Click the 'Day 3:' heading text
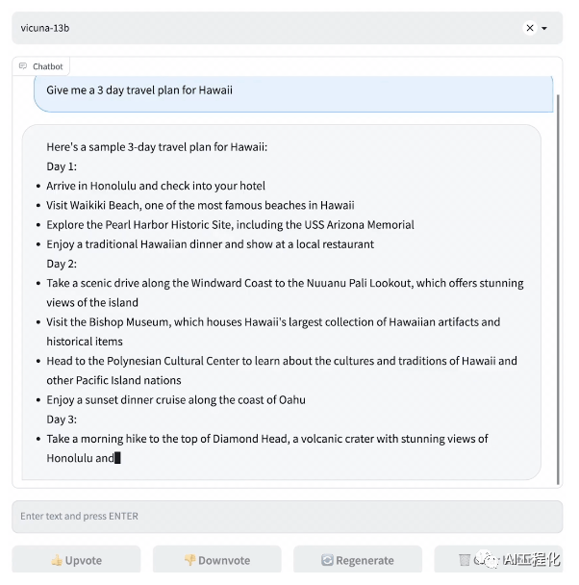Image resolution: width=579 pixels, height=585 pixels. pos(62,420)
